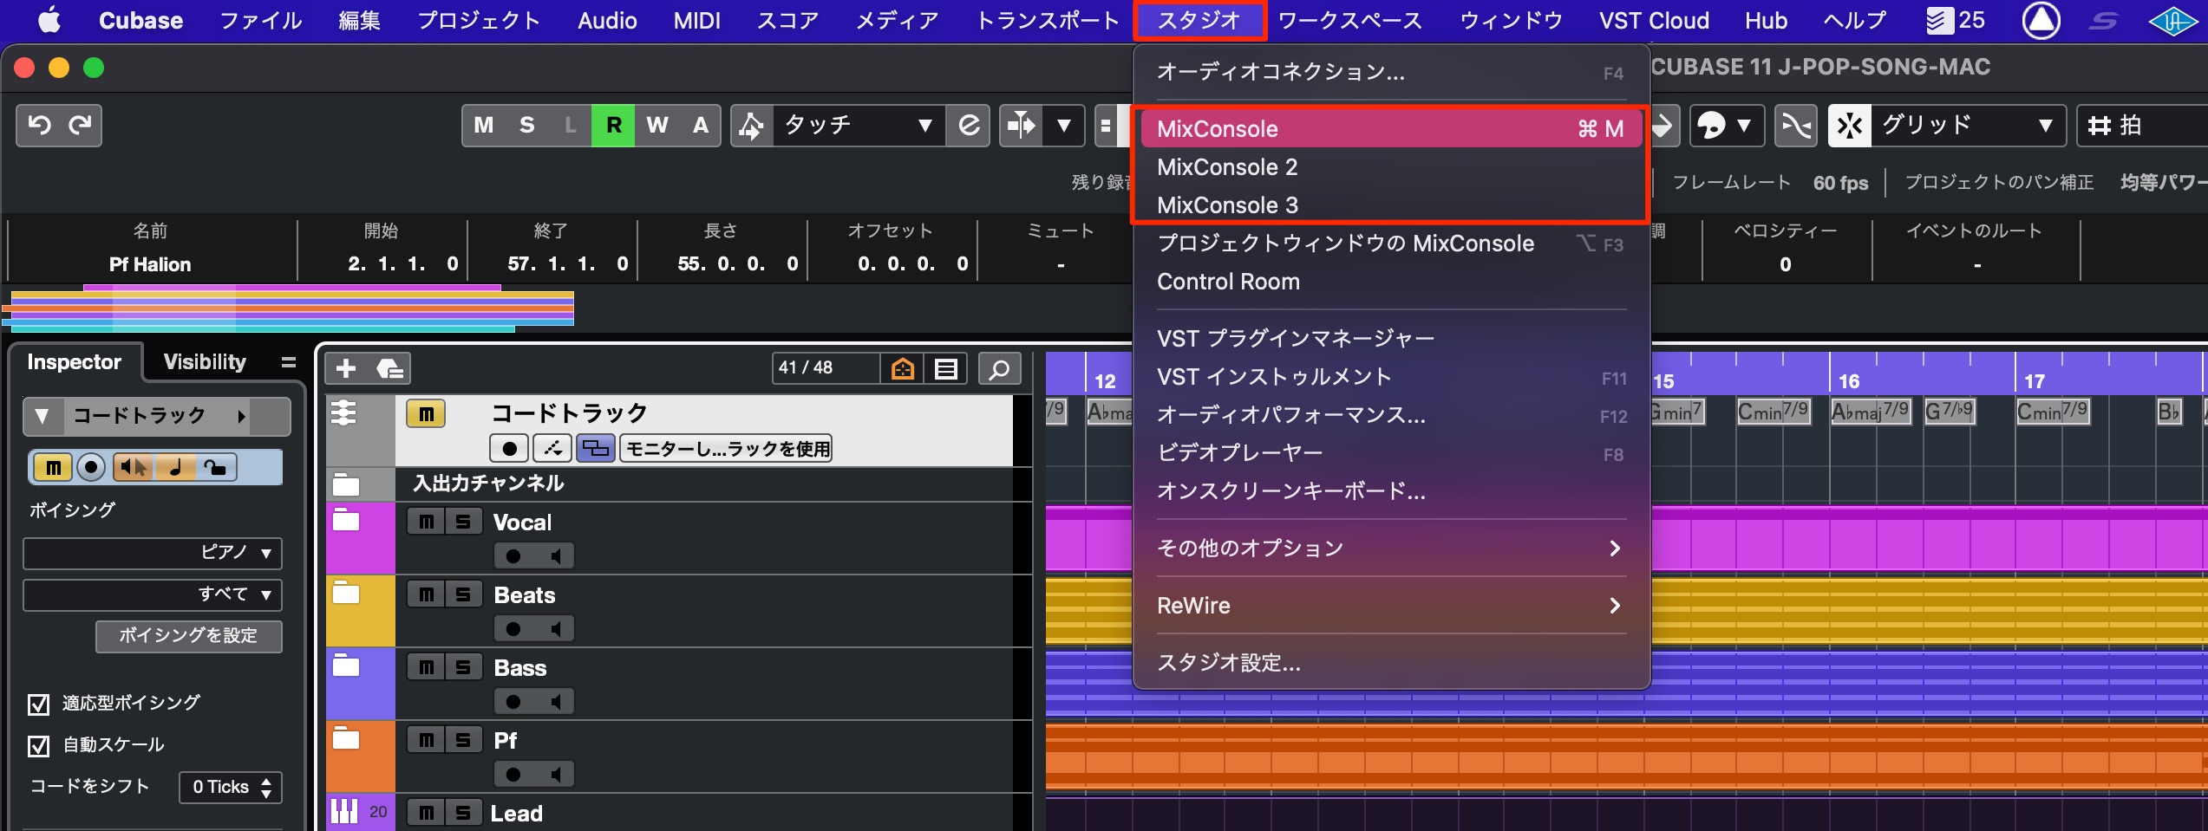Screen dimensions: 2208x831
Task: Click the snap to zero crossing icon
Action: click(1796, 126)
